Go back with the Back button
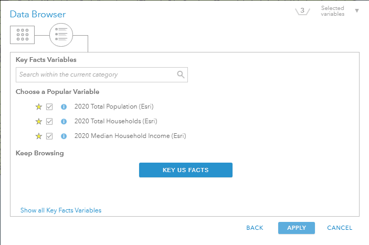The height and width of the screenshot is (245, 369). (255, 228)
